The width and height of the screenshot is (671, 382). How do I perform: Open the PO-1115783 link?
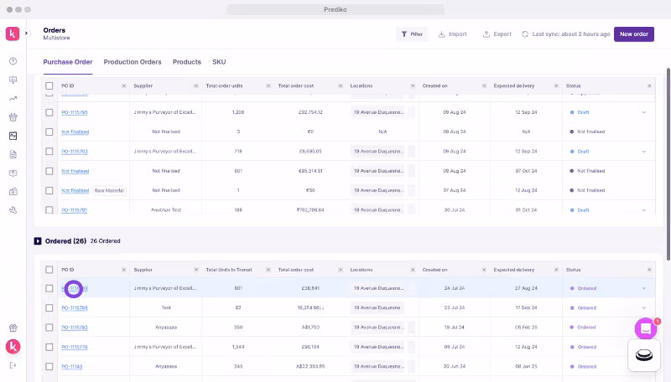click(75, 328)
